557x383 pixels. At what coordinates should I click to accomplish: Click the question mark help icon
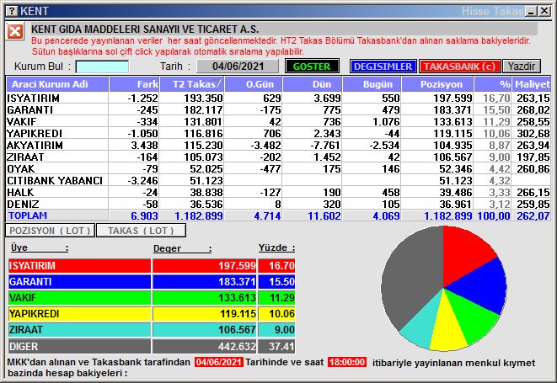click(x=12, y=11)
